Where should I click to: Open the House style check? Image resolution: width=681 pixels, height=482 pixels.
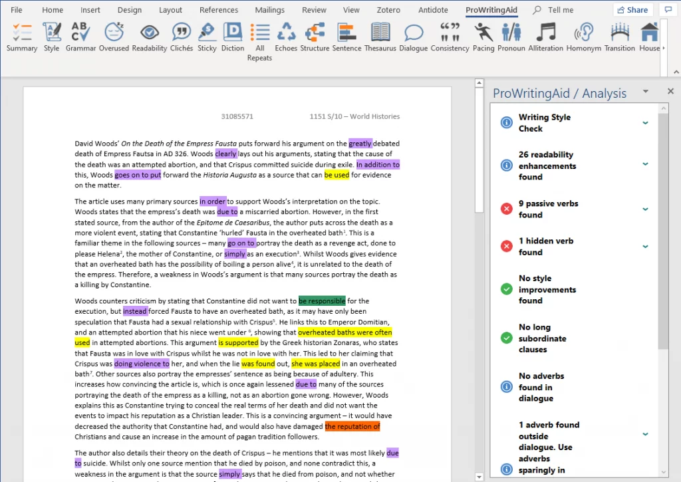pos(649,38)
